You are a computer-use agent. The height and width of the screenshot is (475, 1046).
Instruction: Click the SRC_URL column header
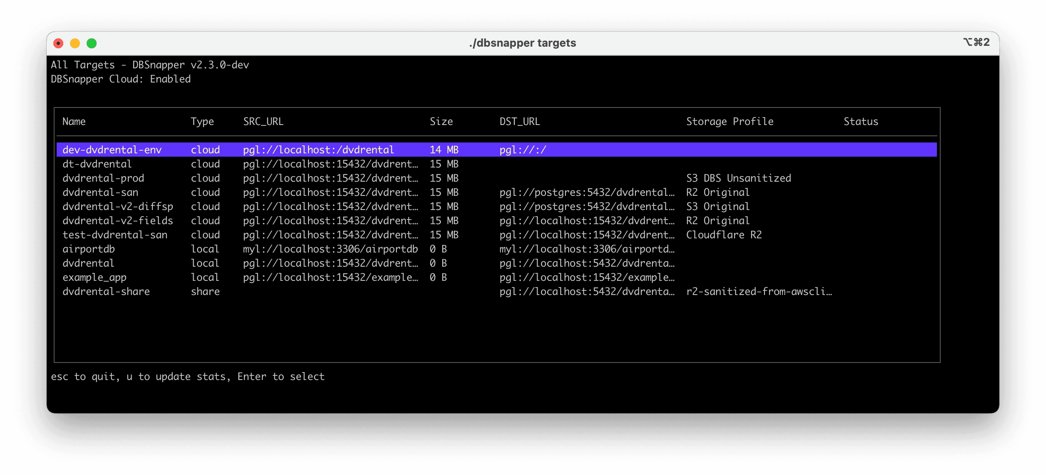tap(263, 121)
